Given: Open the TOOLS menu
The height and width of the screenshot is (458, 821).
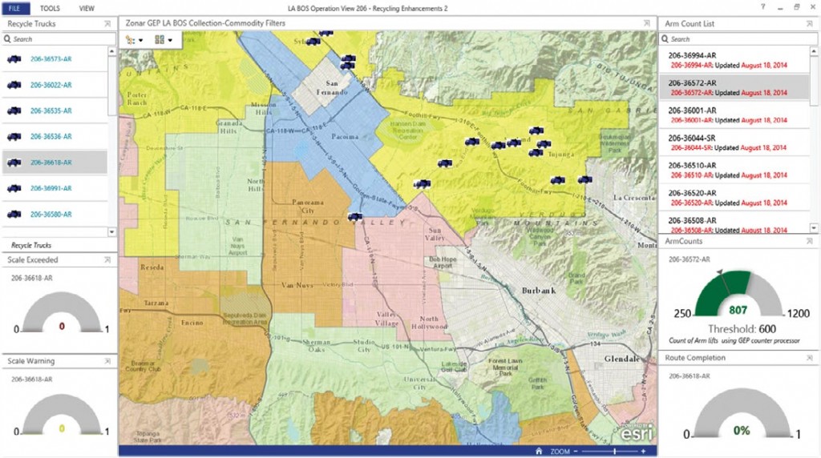Looking at the screenshot, I should click(50, 8).
